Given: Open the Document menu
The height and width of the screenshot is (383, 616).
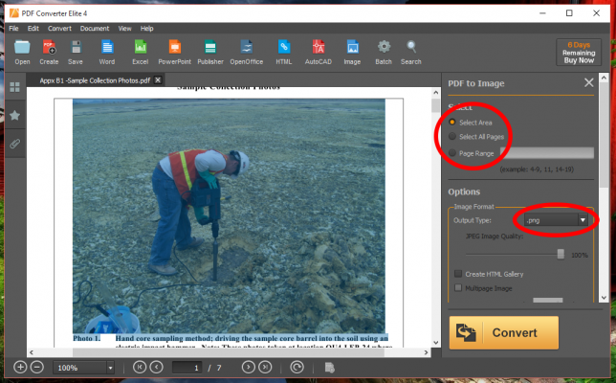Looking at the screenshot, I should 95,29.
